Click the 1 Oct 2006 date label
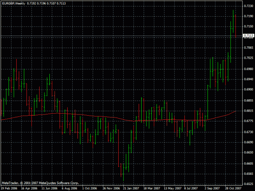Screen dimensions: 255x191 (x=90, y=189)
